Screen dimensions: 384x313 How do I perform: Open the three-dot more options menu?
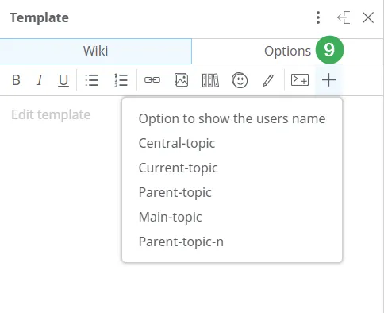[318, 17]
